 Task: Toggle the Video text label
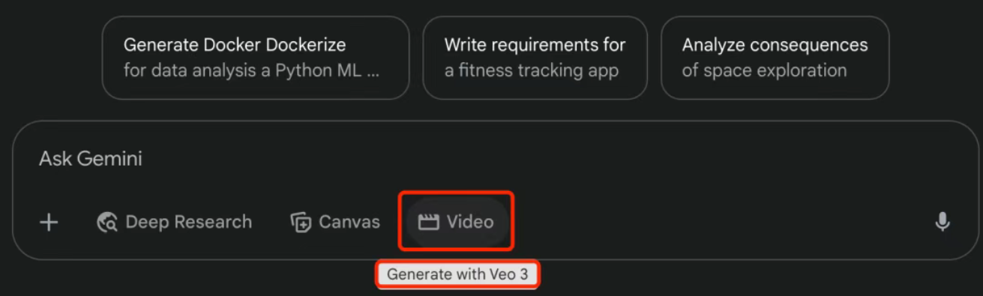470,223
